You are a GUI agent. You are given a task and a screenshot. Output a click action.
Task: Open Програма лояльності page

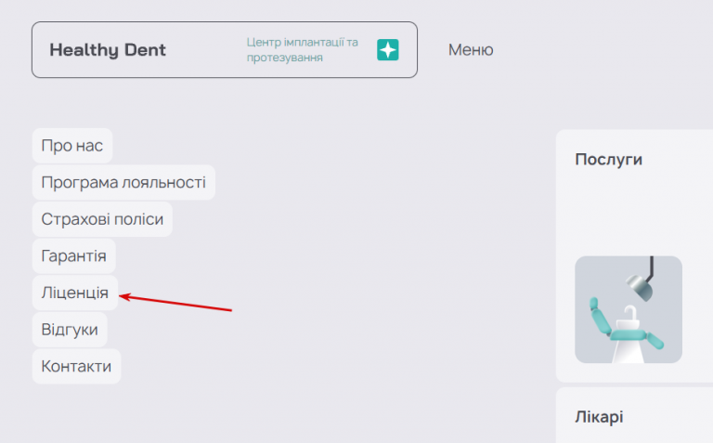123,182
